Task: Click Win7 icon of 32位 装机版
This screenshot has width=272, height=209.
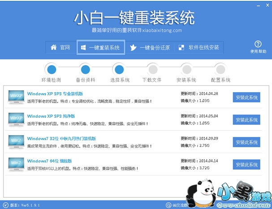Action: pos(16,142)
